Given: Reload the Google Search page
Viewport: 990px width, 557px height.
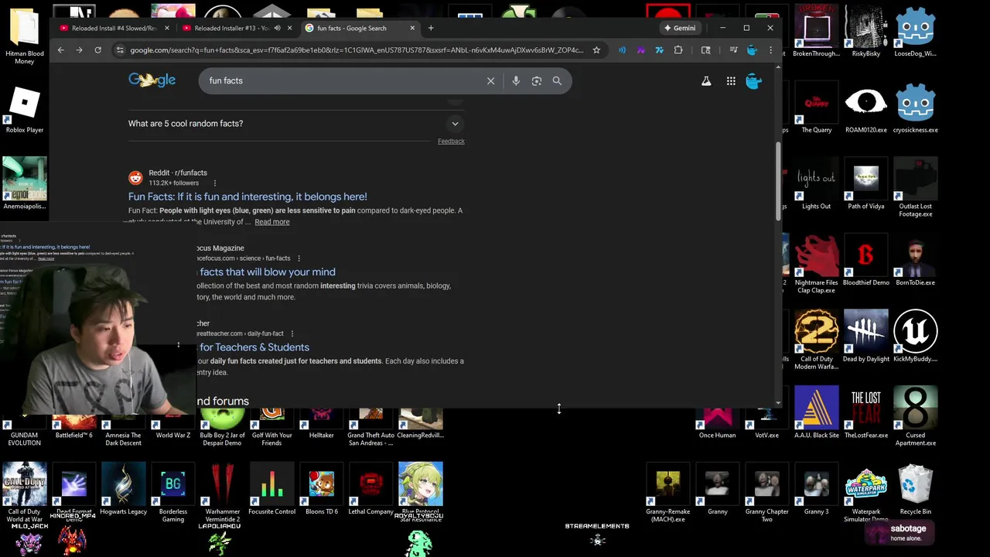Looking at the screenshot, I should [x=97, y=50].
